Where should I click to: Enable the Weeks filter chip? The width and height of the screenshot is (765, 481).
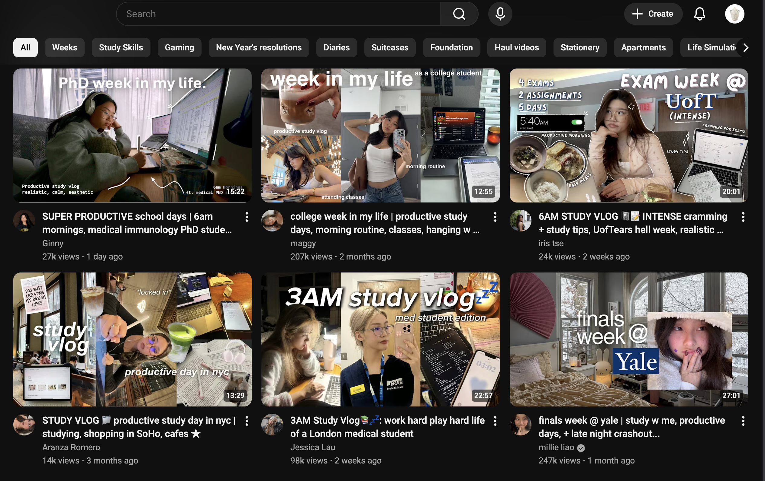(x=64, y=47)
